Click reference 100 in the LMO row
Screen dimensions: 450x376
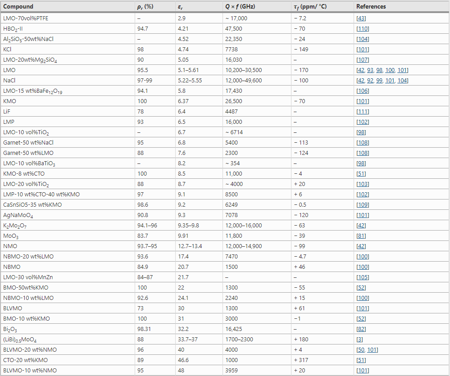390,70
